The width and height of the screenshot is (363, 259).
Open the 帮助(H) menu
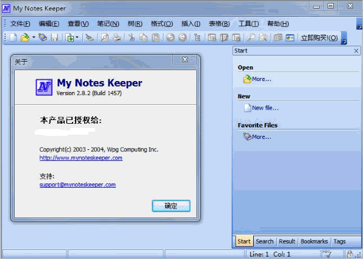(x=278, y=24)
